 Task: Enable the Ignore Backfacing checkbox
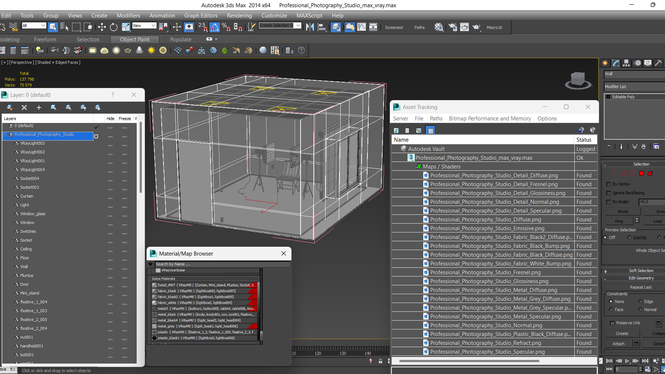click(x=609, y=193)
